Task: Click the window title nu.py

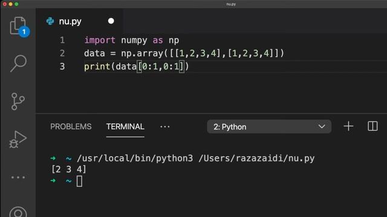Action: tap(231, 4)
